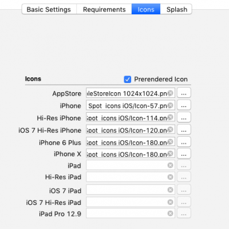
Task: Select the Icons tab
Action: point(146,9)
